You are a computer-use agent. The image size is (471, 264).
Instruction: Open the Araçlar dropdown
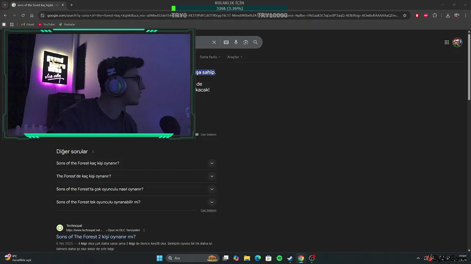tap(234, 57)
